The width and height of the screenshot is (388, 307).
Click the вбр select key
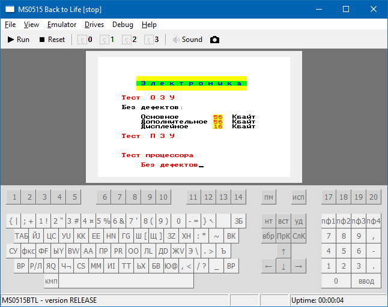[268, 236]
